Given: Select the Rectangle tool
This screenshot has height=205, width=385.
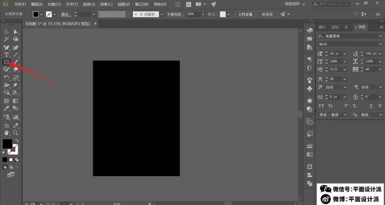Looking at the screenshot, I should pyautogui.click(x=6, y=62).
